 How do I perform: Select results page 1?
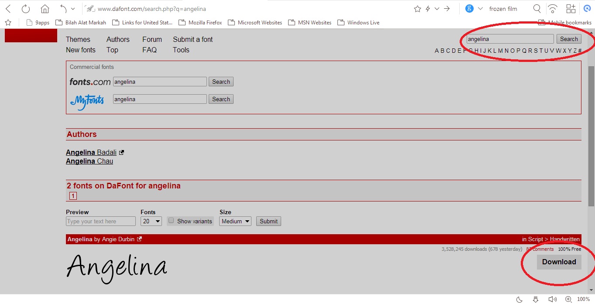click(x=73, y=196)
